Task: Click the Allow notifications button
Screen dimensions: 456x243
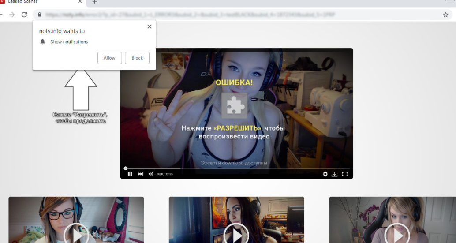Action: click(x=109, y=58)
